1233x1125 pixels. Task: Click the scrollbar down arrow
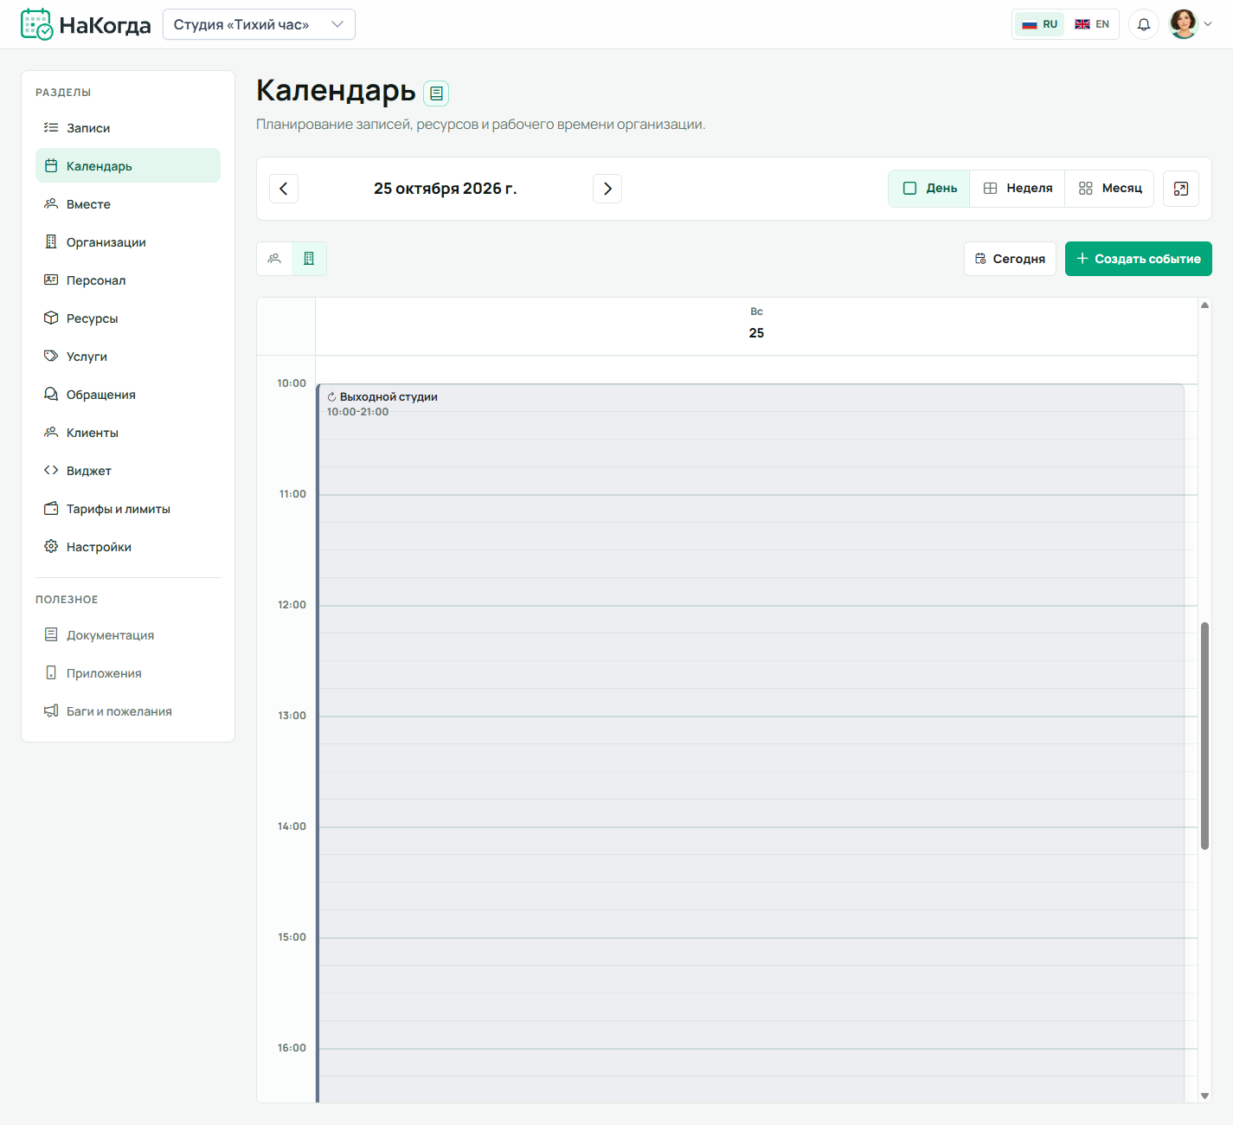coord(1204,1096)
